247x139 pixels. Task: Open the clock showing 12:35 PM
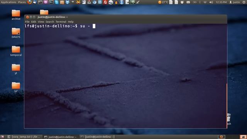(x=221, y=2)
